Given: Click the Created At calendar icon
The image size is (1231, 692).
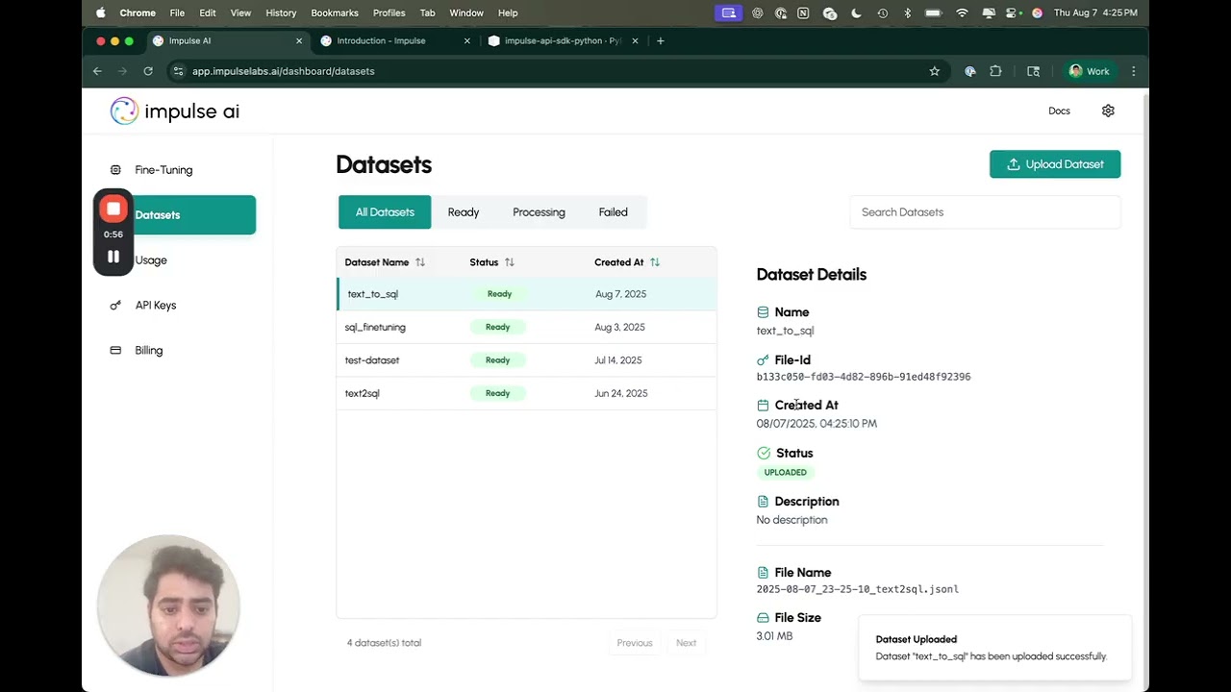Looking at the screenshot, I should [764, 406].
